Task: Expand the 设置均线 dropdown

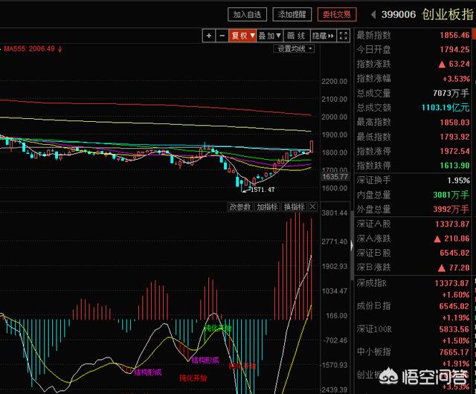Action: coord(295,49)
